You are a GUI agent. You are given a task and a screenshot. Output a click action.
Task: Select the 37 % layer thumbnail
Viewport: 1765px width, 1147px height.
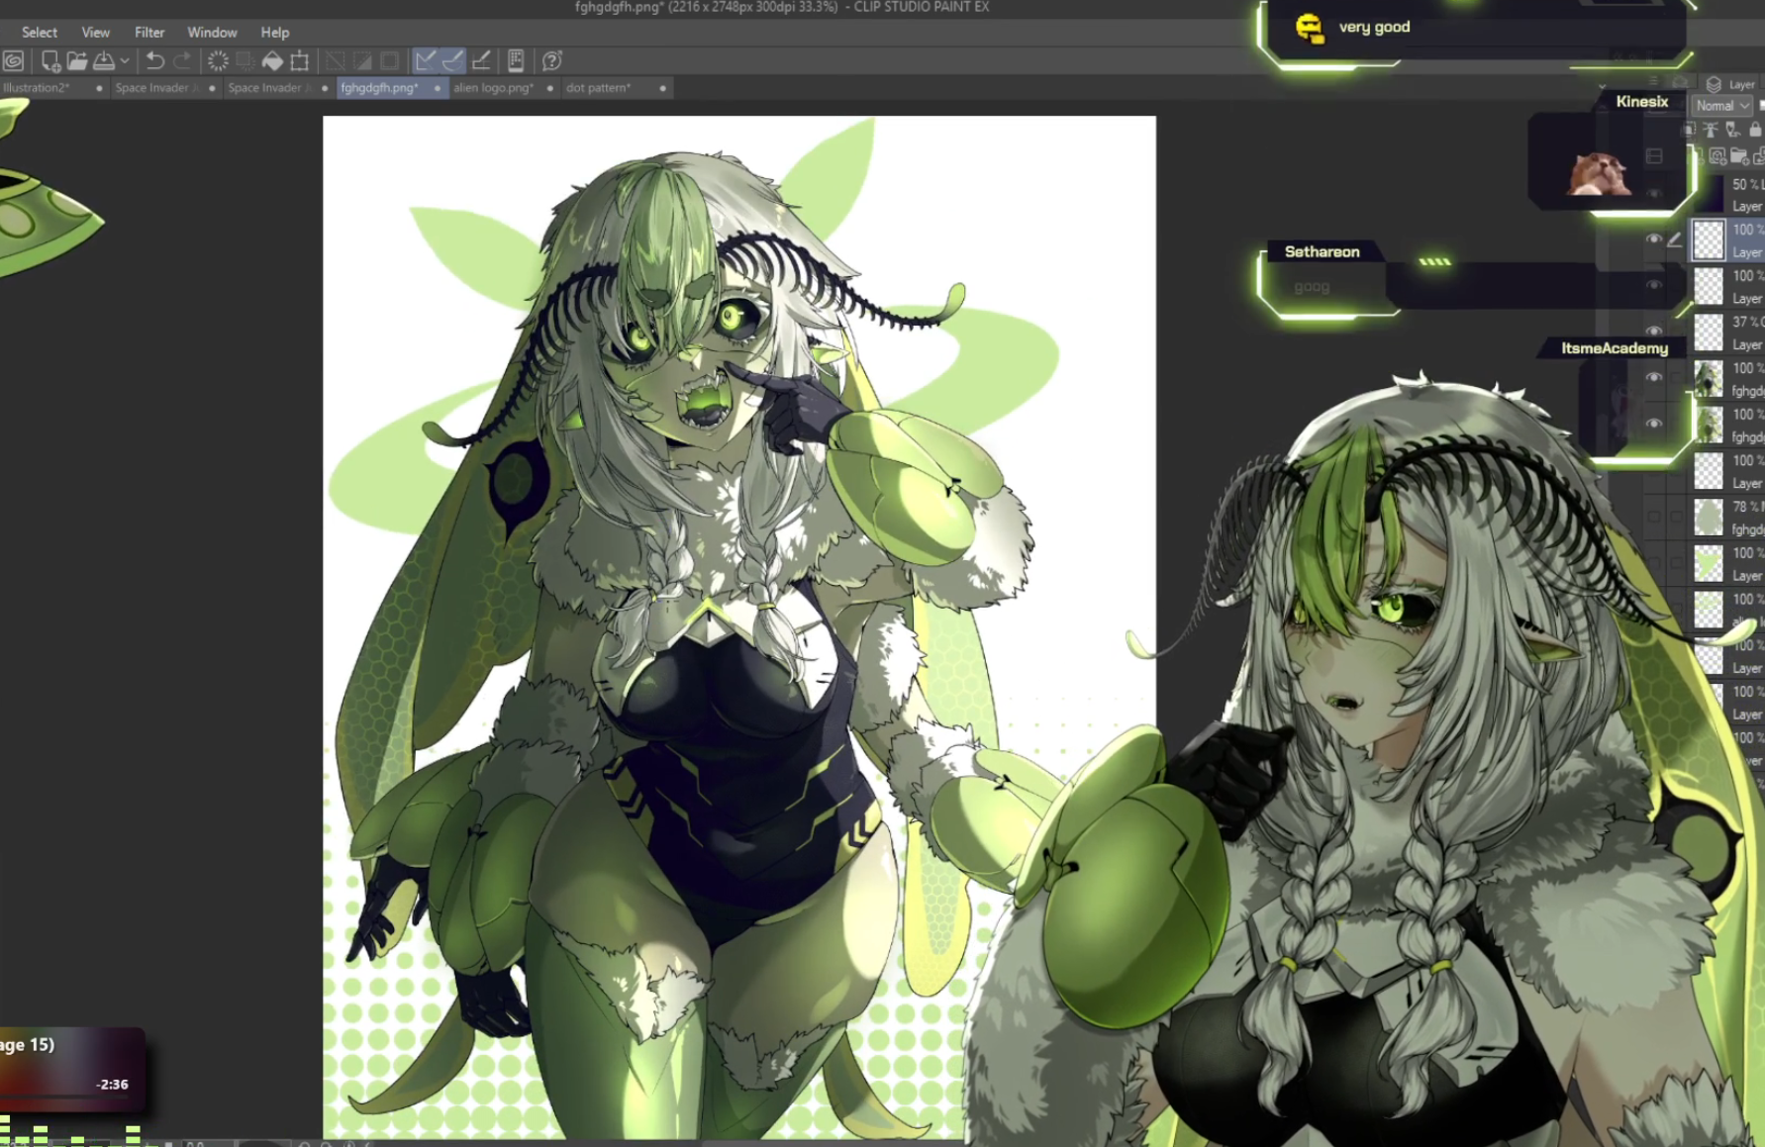click(x=1709, y=333)
